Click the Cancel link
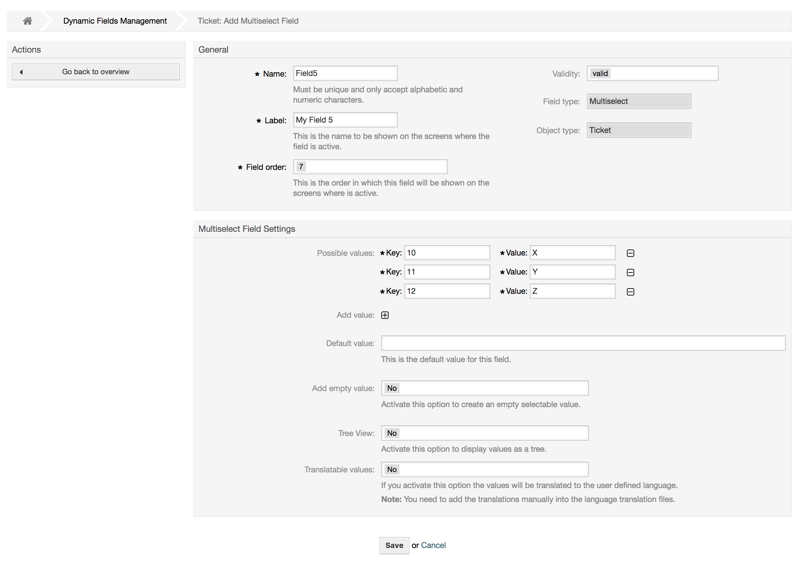This screenshot has height=561, width=799. point(433,545)
